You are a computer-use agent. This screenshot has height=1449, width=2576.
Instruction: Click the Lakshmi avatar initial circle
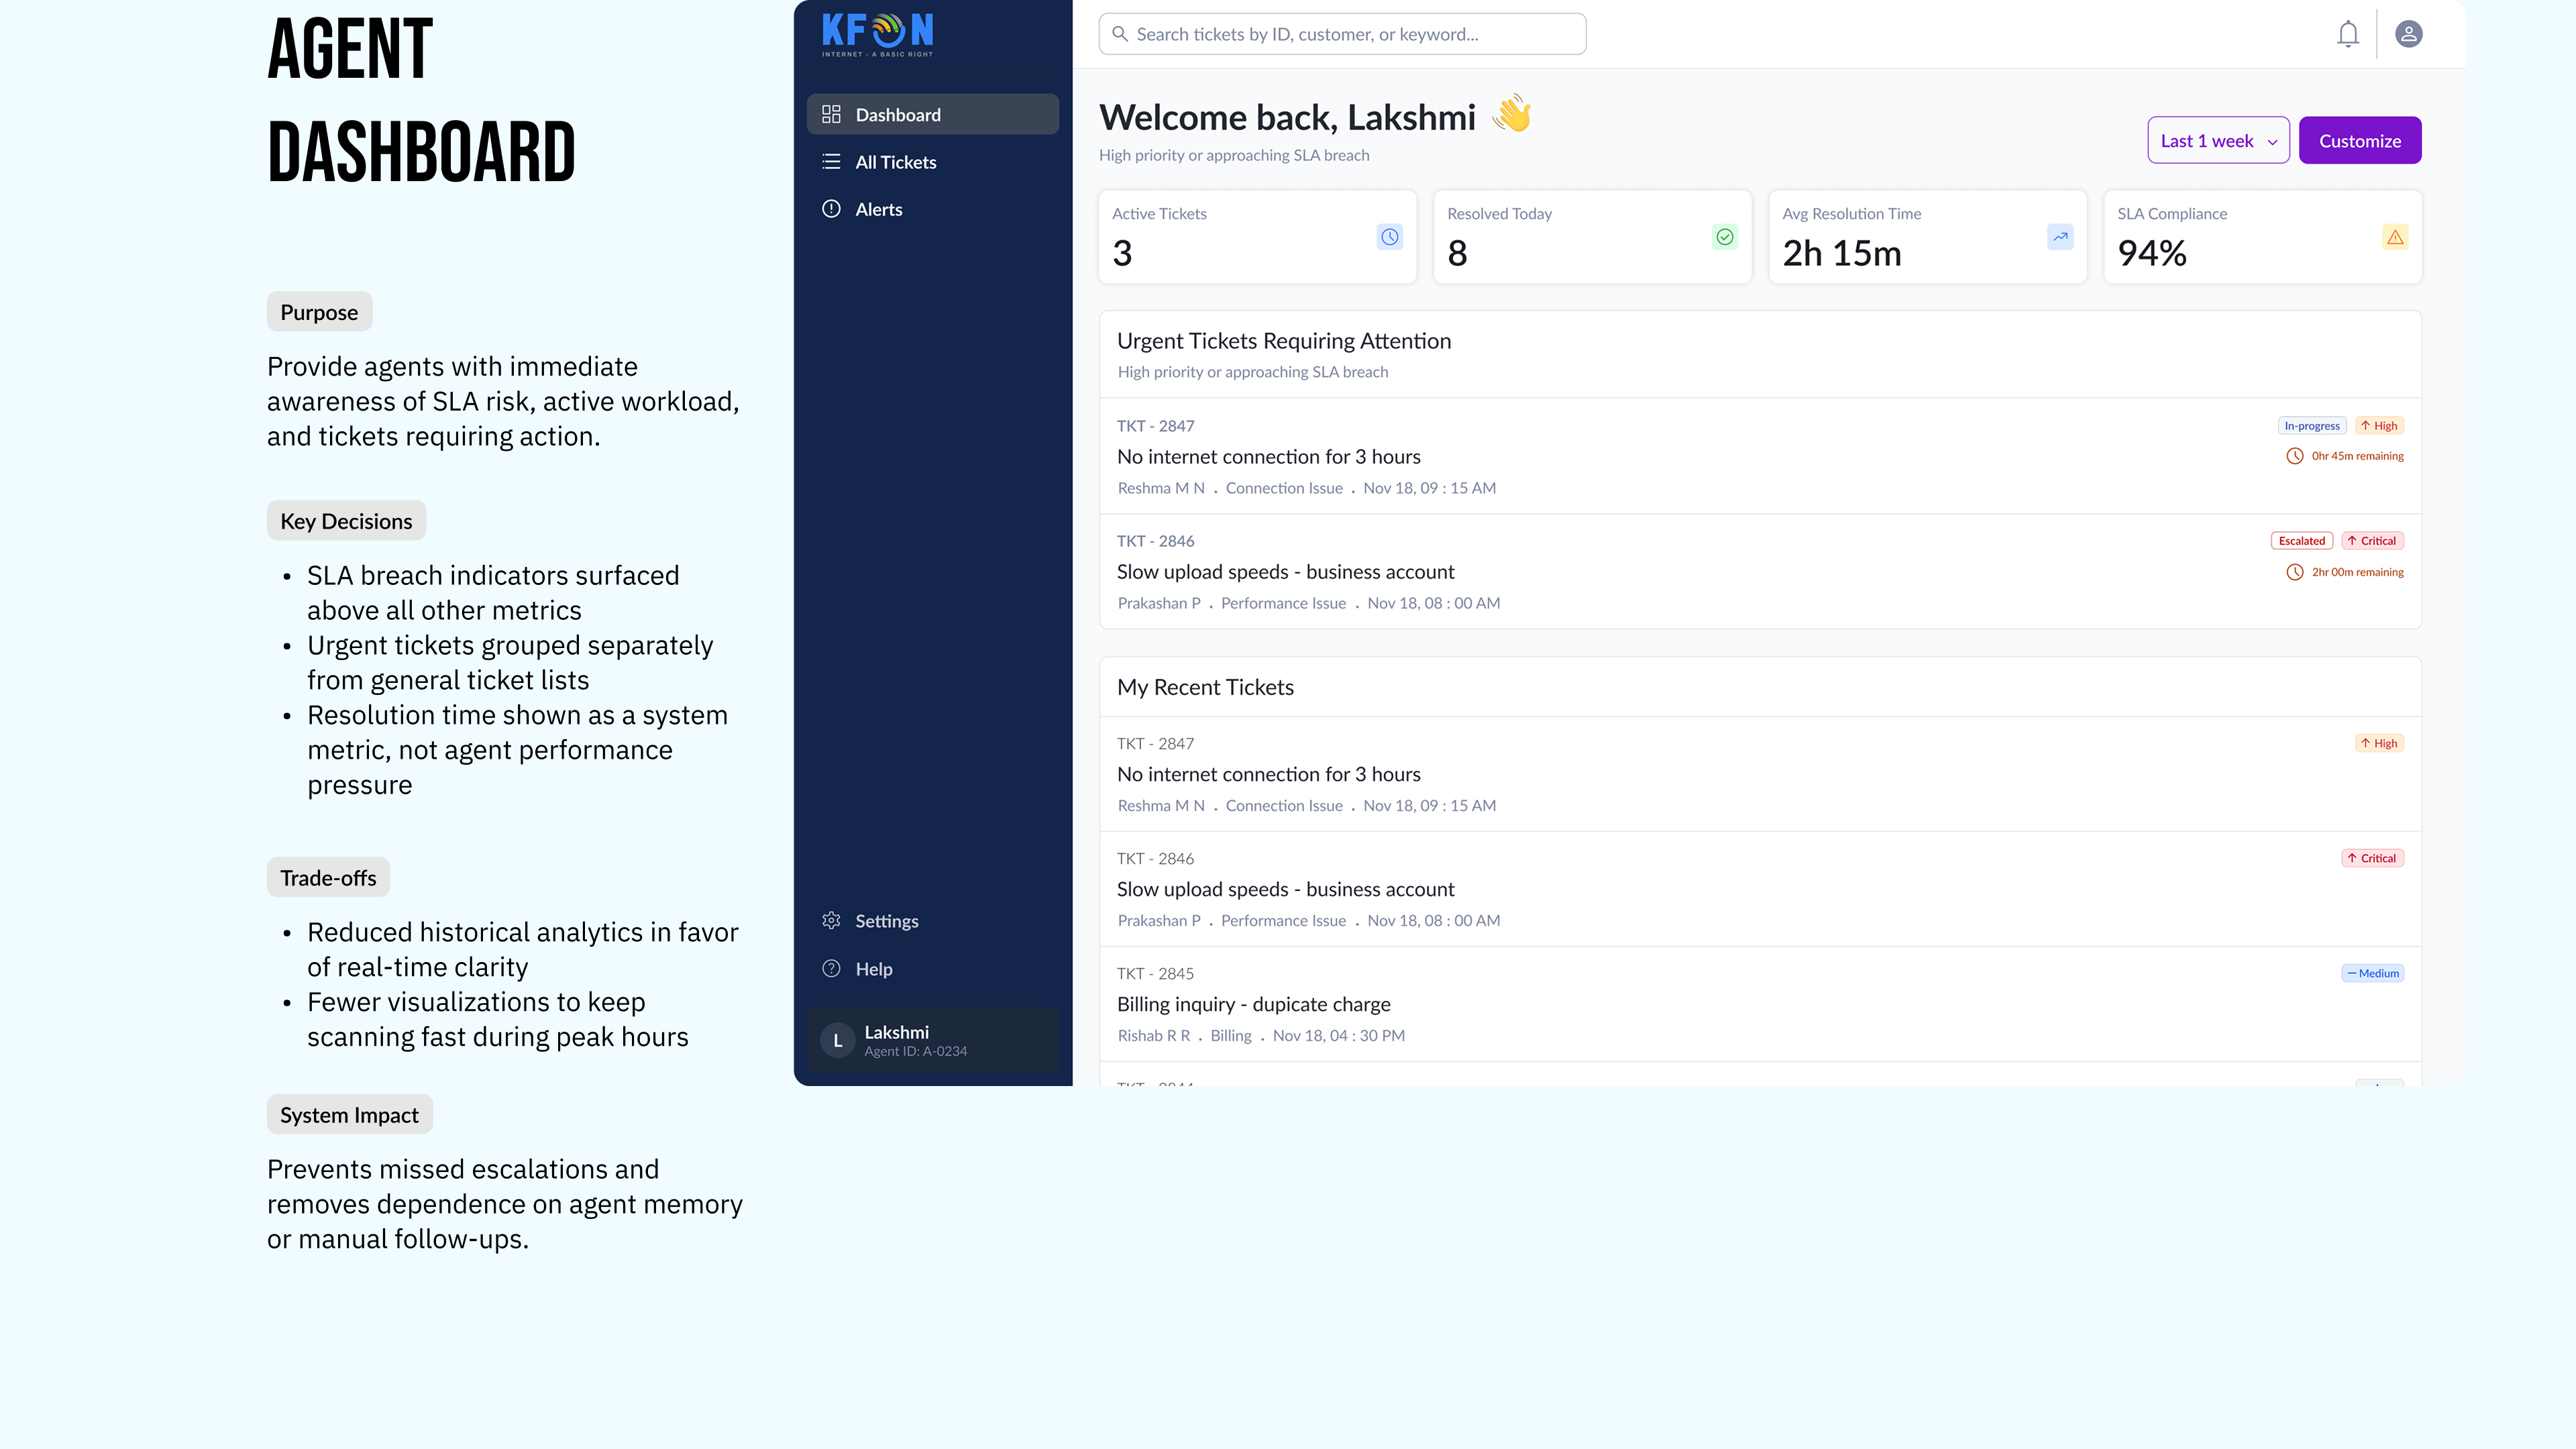coord(838,1040)
